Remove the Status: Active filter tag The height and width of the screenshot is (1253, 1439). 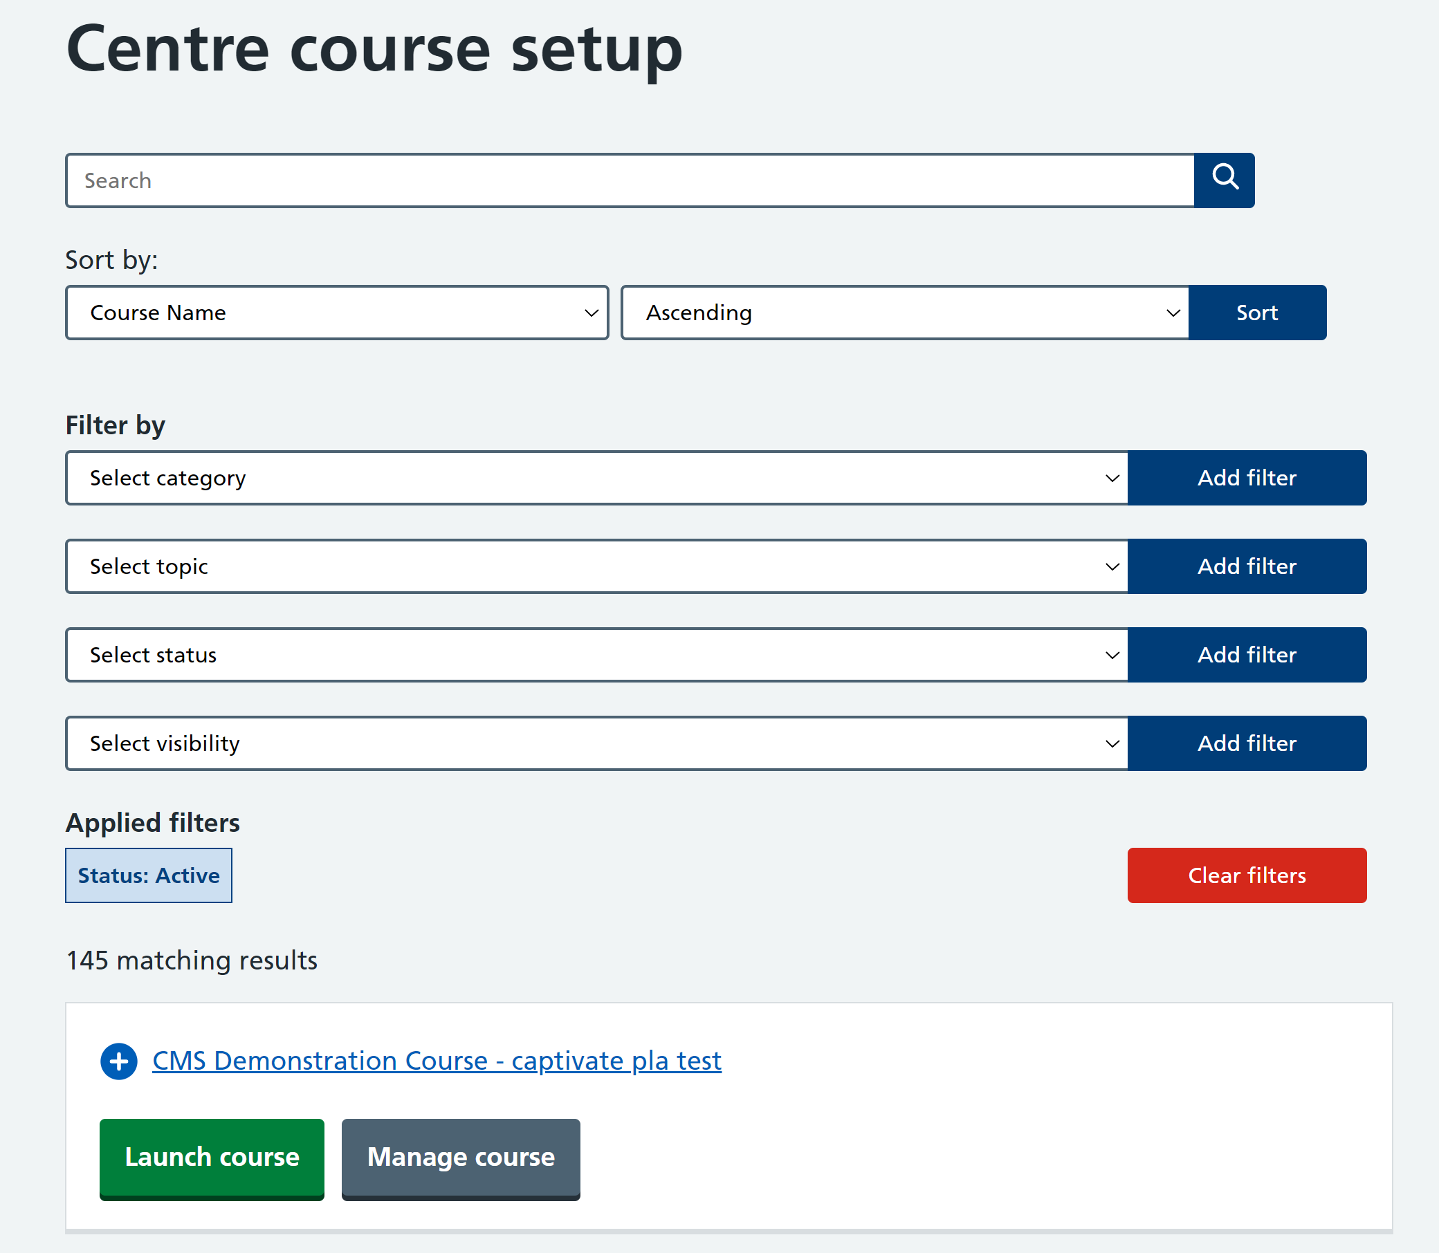148,875
